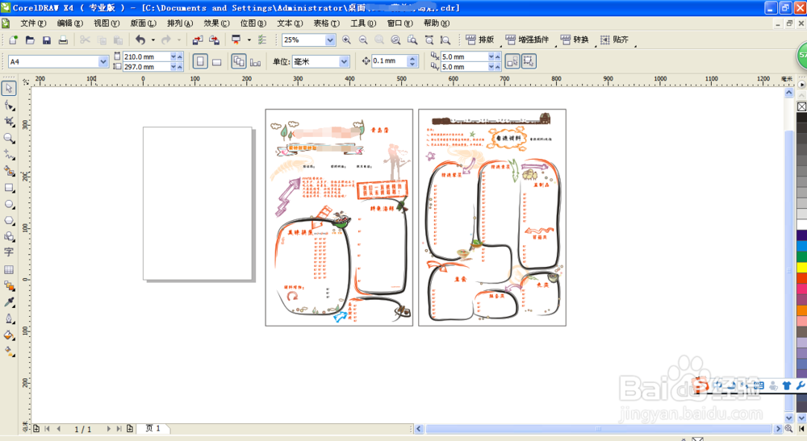This screenshot has width=807, height=441.
Task: Select the Shape edit tool
Action: click(x=9, y=106)
